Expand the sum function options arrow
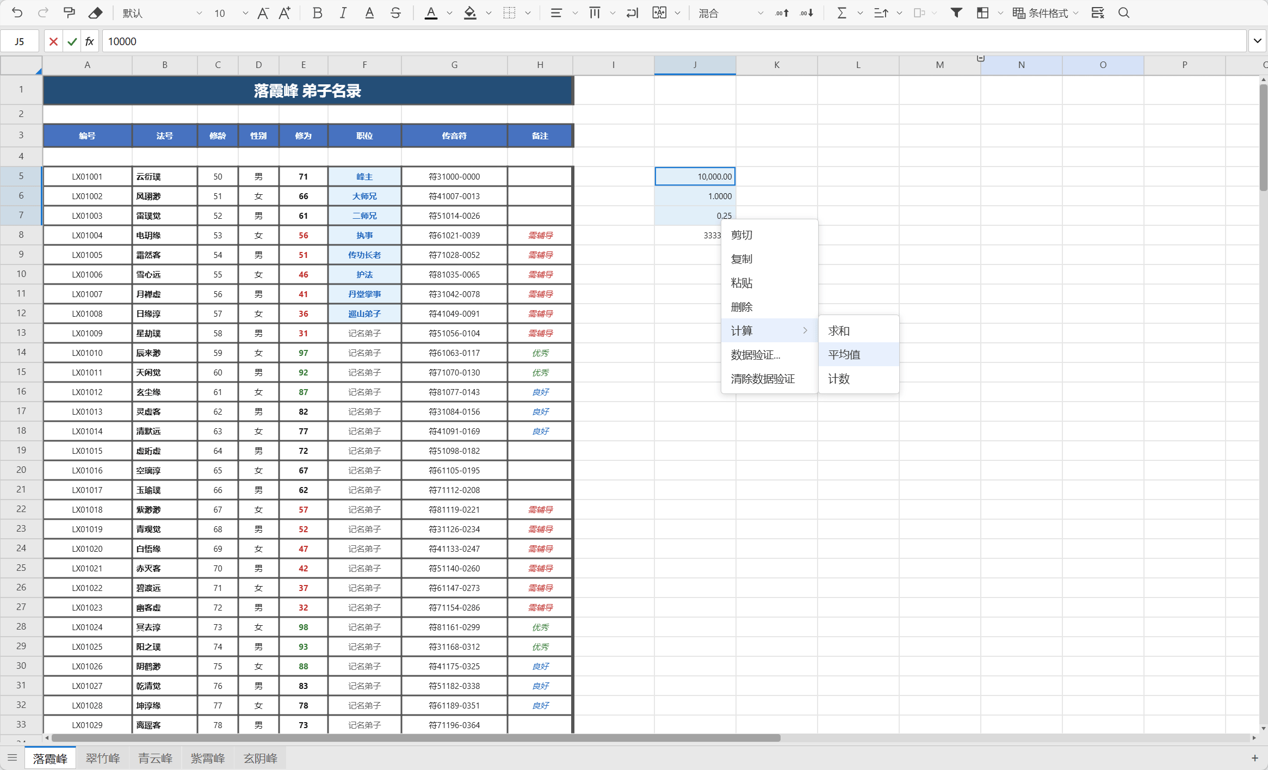 click(x=860, y=13)
